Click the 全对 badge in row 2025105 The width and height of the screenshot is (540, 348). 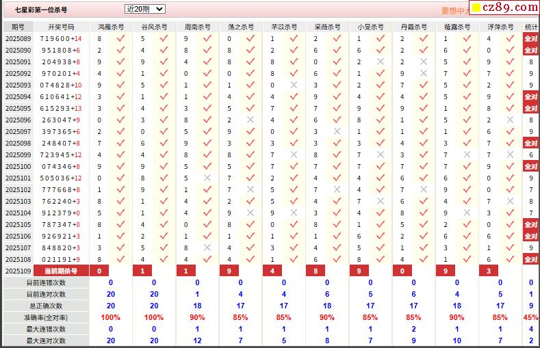click(530, 224)
